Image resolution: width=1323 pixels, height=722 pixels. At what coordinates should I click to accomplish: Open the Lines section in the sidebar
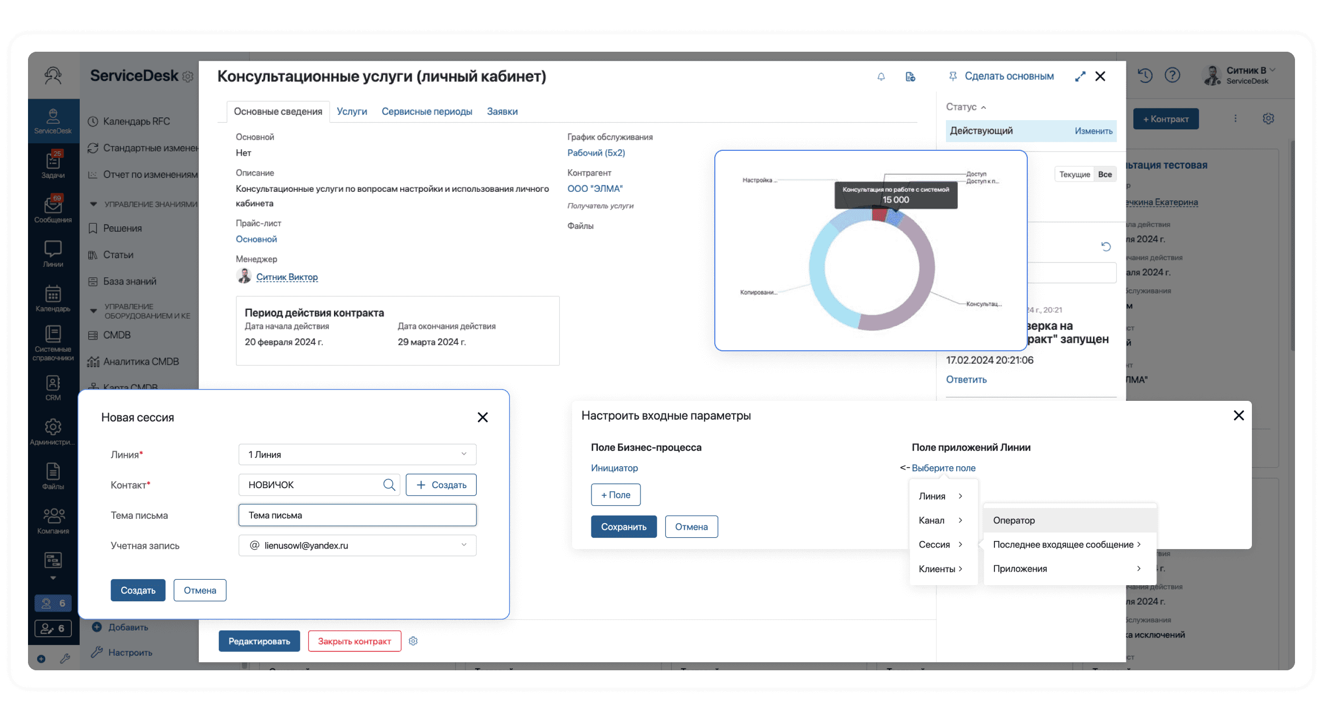(x=53, y=253)
